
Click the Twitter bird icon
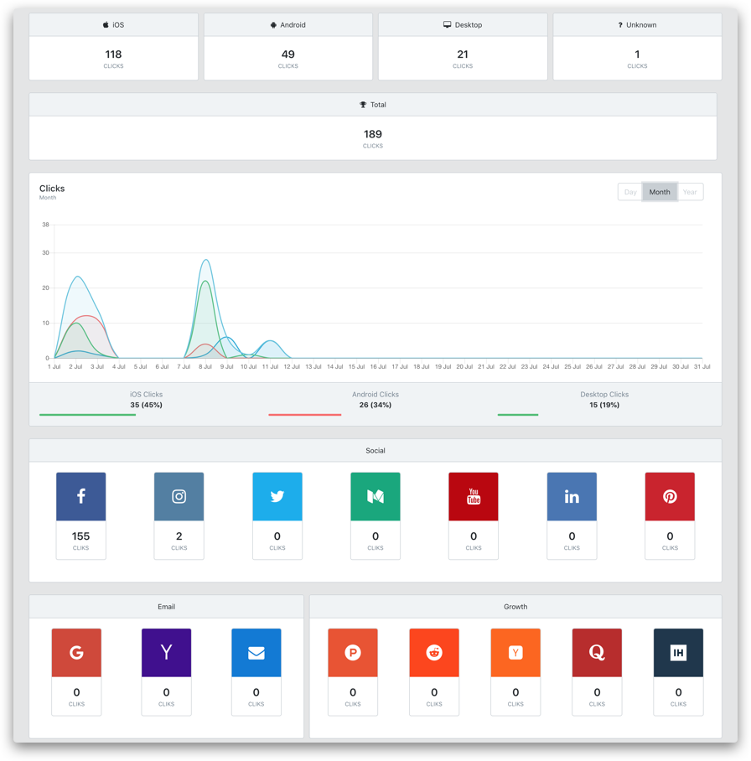pos(277,496)
